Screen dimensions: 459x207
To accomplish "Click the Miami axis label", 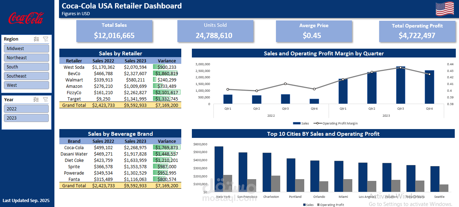I will pos(343,197).
